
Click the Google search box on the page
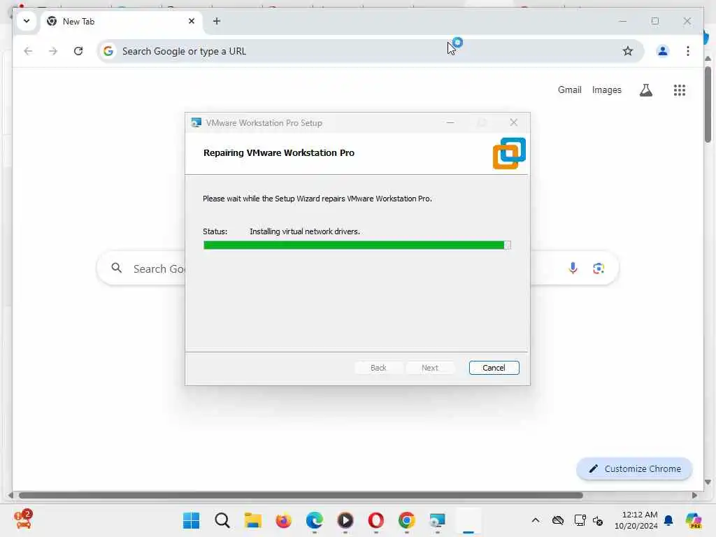[x=357, y=268]
